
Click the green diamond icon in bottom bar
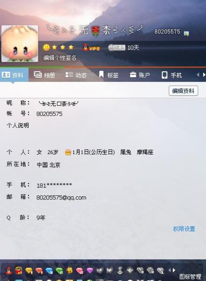tap(59, 270)
